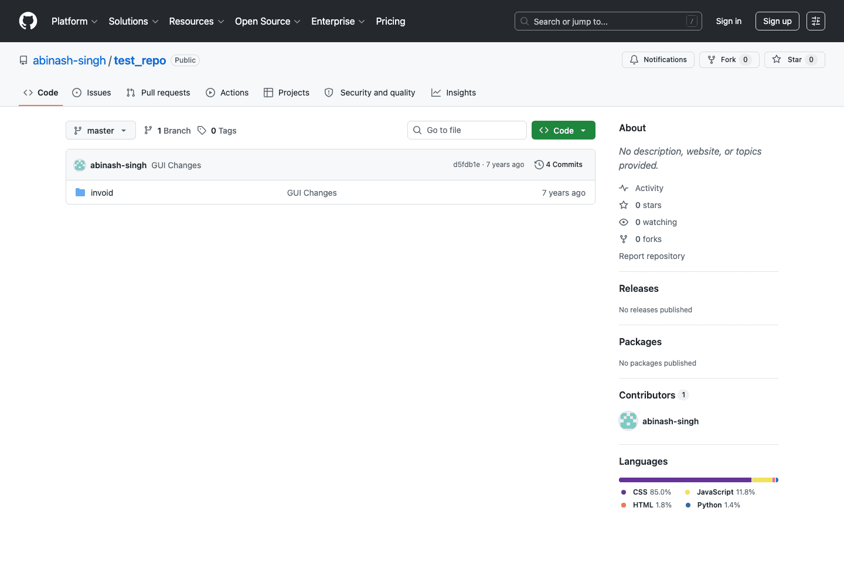Click the repository icon beside abinash-singh
Image resolution: width=844 pixels, height=586 pixels.
23,60
